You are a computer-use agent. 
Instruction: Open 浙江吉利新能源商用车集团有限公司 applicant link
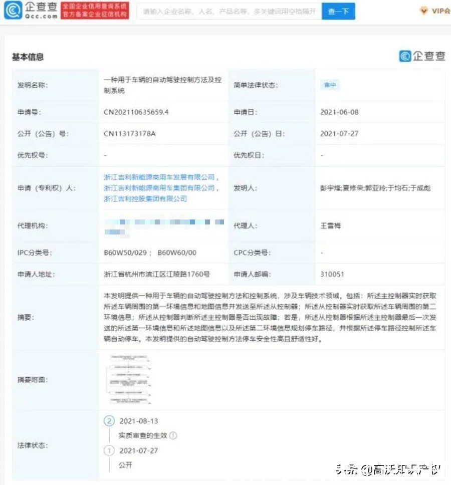[x=159, y=188]
